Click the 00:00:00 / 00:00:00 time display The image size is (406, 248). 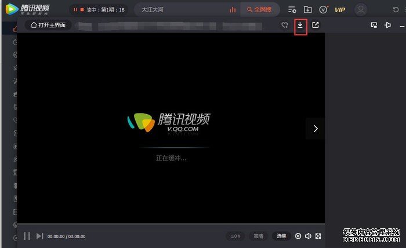pos(66,236)
